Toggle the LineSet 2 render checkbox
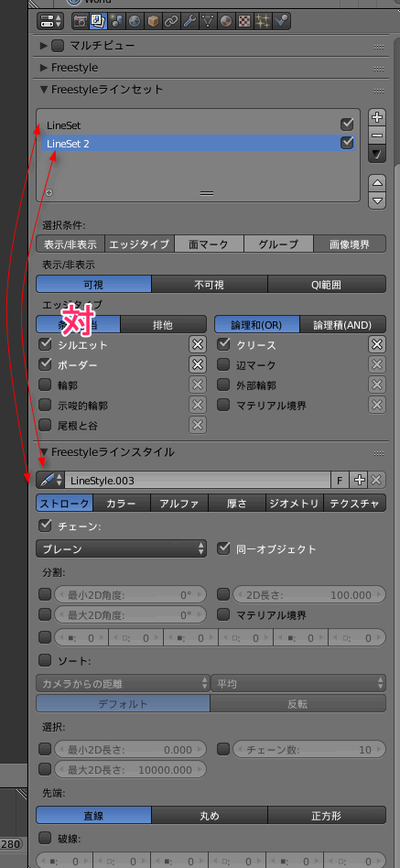400x868 pixels. tap(347, 143)
